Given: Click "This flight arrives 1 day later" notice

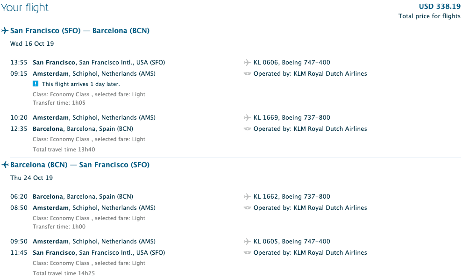Looking at the screenshot, I should click(81, 84).
